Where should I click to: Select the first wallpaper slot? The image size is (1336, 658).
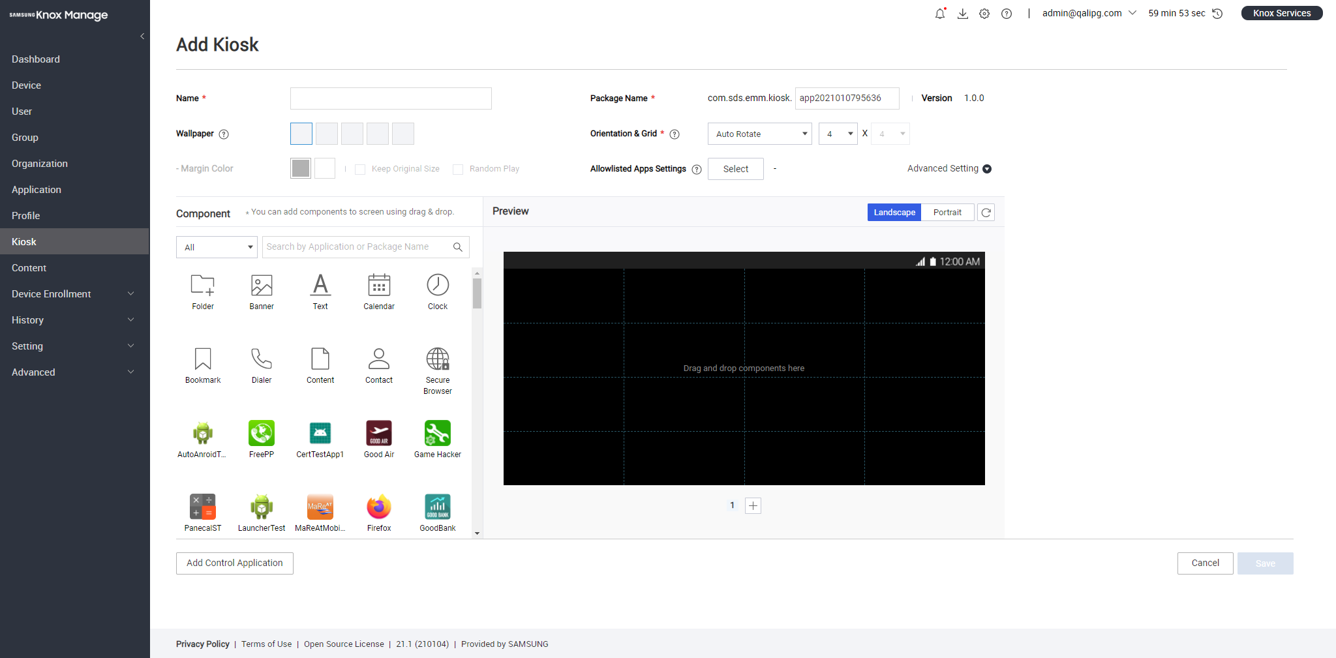click(301, 134)
